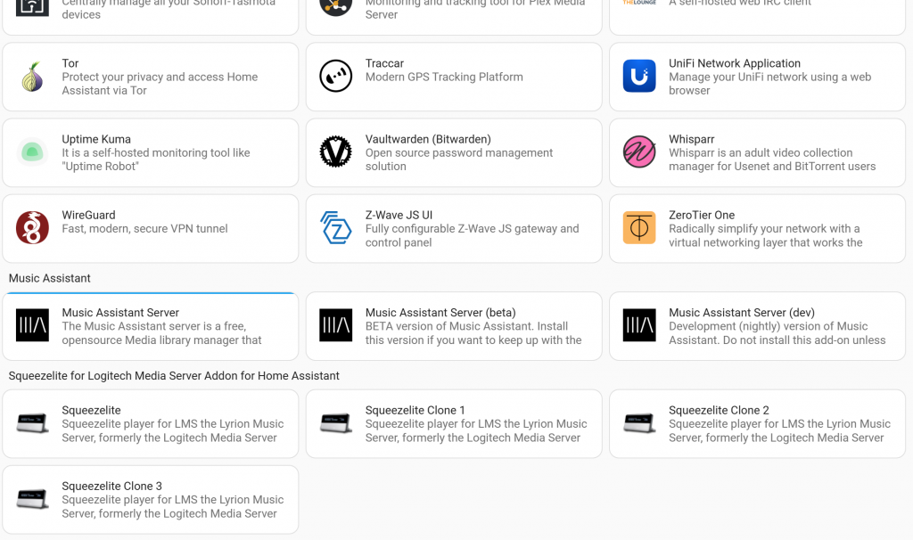Click the WireGuard red dragon icon
Viewport: 913px width, 540px height.
(33, 228)
